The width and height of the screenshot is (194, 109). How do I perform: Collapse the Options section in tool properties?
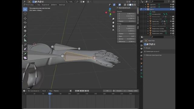145,48
